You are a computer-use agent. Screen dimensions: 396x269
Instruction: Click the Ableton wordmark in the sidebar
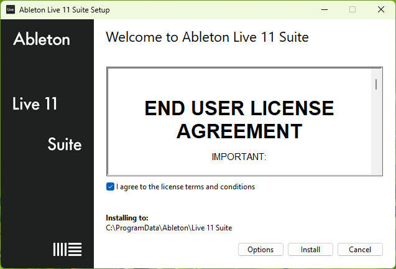[42, 39]
